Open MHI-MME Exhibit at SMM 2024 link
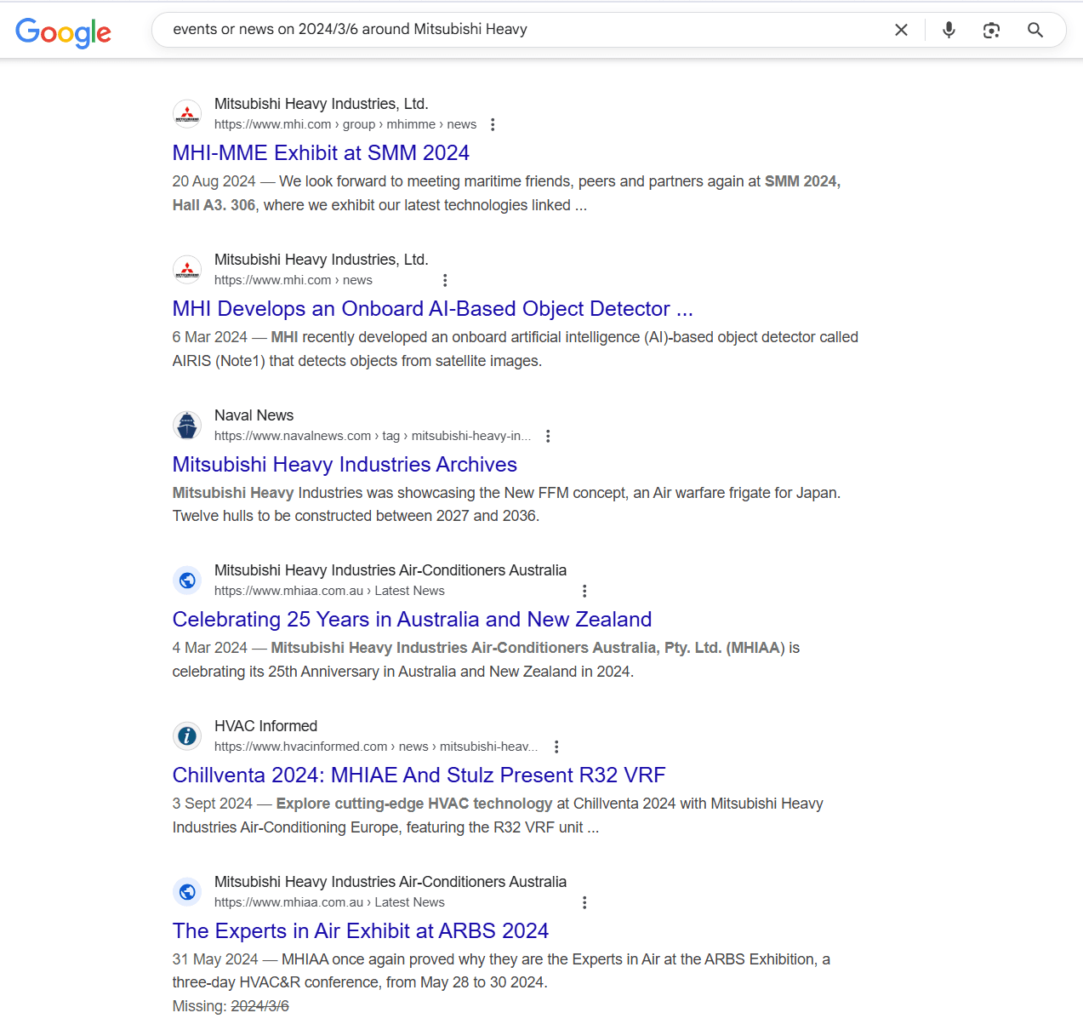This screenshot has width=1083, height=1030. tap(321, 152)
